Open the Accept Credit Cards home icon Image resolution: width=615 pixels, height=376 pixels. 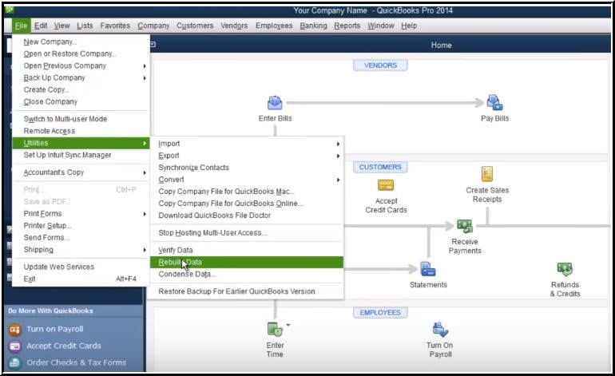[386, 185]
